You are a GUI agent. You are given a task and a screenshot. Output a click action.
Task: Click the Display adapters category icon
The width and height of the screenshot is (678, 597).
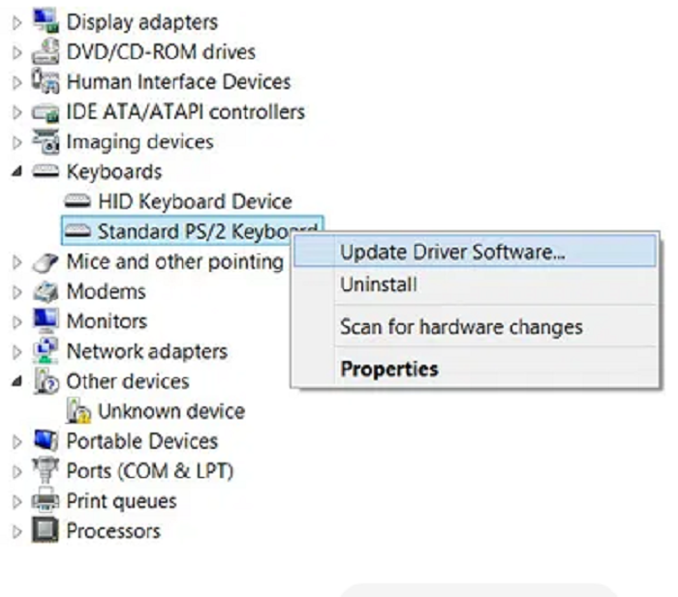coord(46,21)
